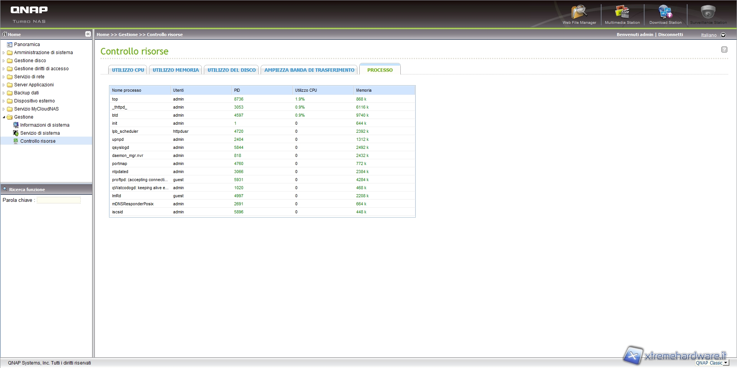
Task: Focus the Parola chiave search field
Action: point(59,200)
